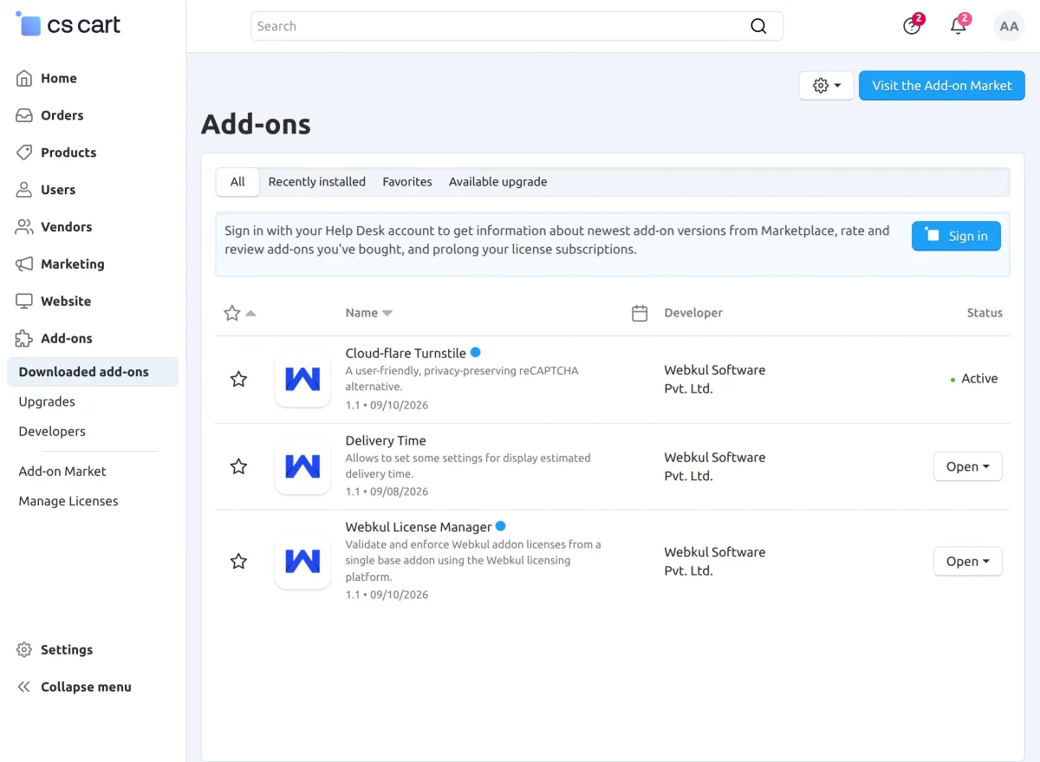Open Developers in sidebar
The height and width of the screenshot is (762, 1040).
[x=52, y=432]
